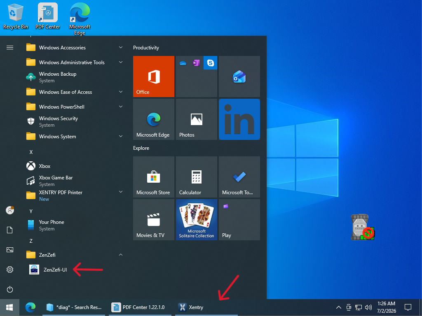Open Edge from the taskbar
The height and width of the screenshot is (316, 422).
click(30, 307)
